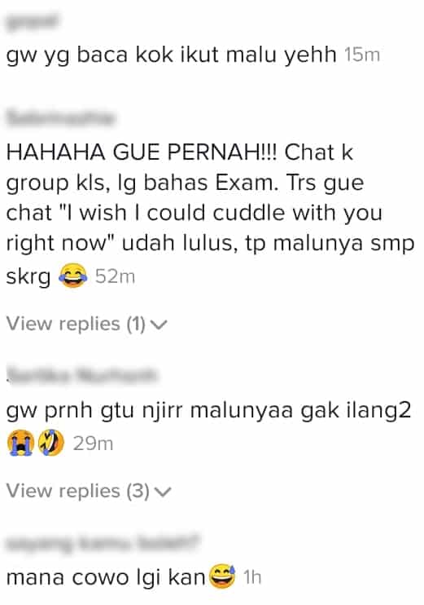Expand View replies (1) chevron
The height and width of the screenshot is (605, 424).
coord(159,325)
